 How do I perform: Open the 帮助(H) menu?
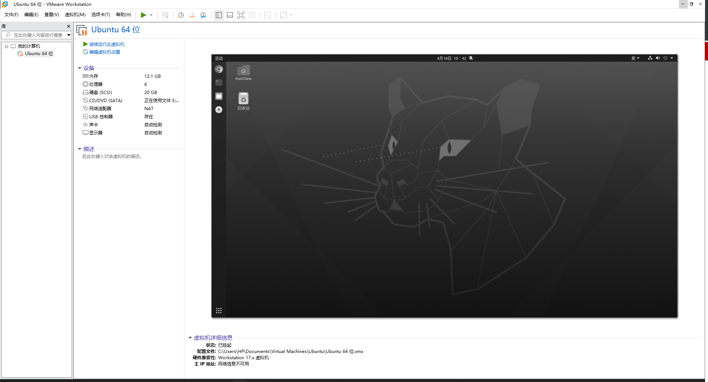point(123,15)
